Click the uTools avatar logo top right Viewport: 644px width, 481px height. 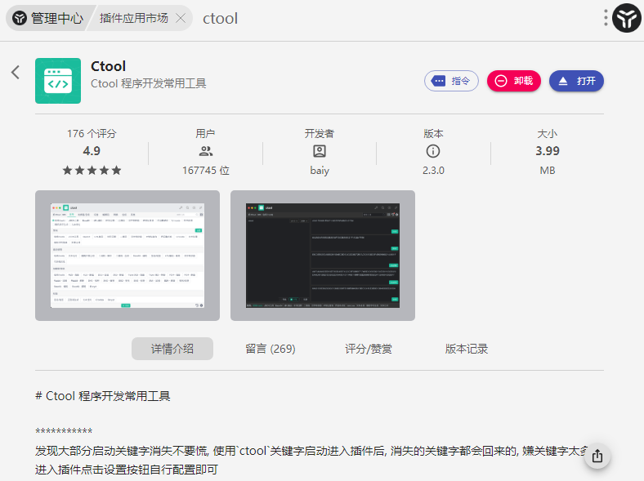(x=626, y=18)
